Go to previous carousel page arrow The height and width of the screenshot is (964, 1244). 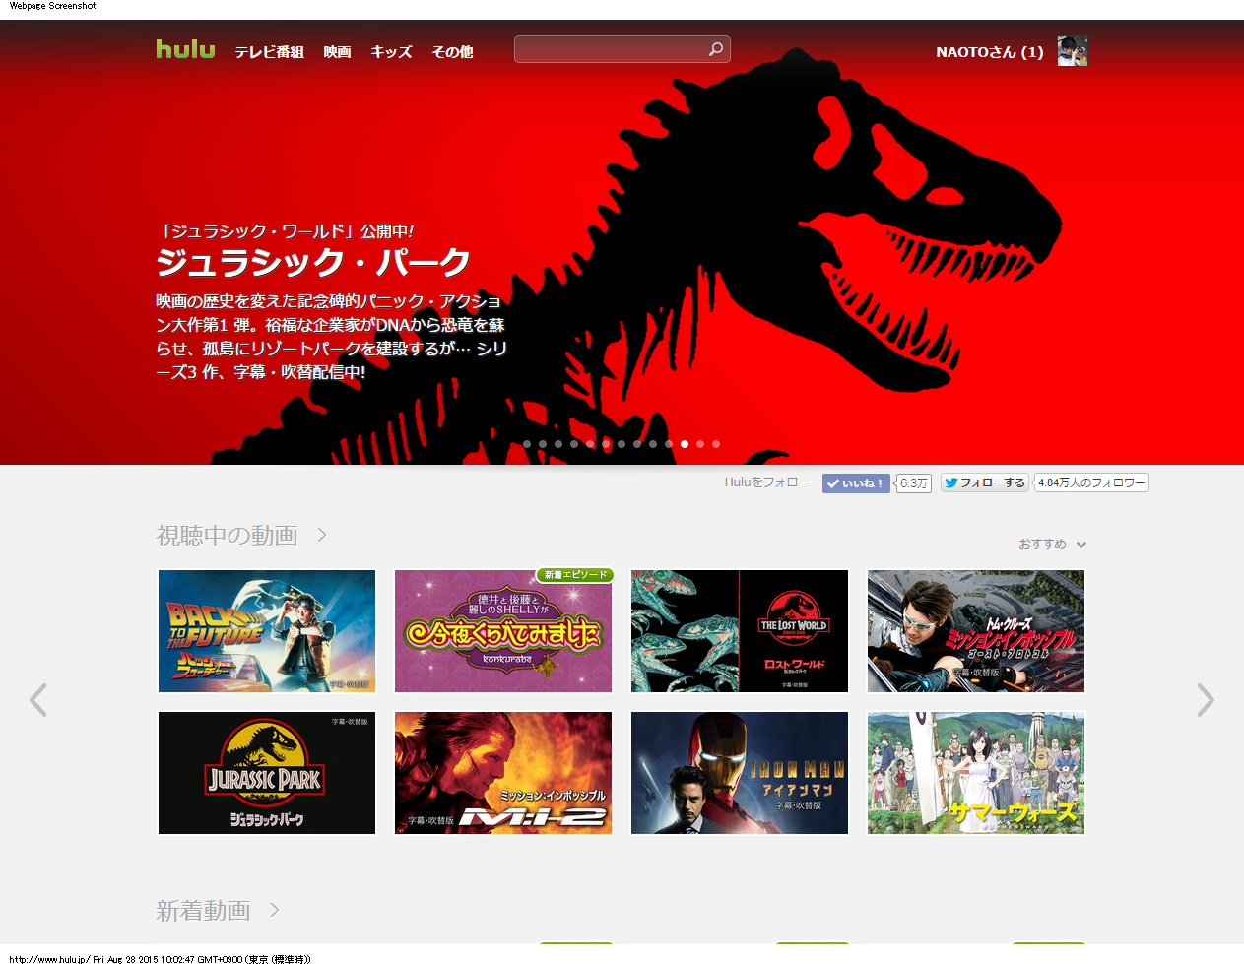(x=38, y=700)
